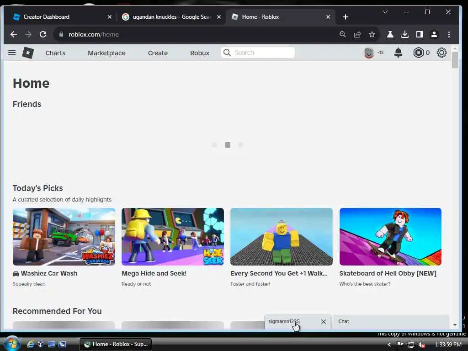Click the Recommended For You heading
468x351 pixels.
(x=57, y=311)
